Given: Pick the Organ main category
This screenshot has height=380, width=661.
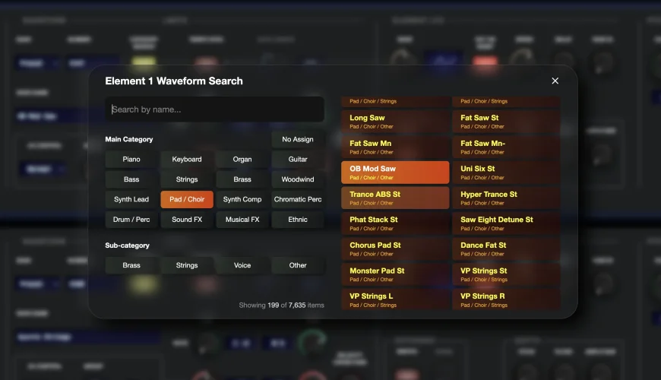Looking at the screenshot, I should point(242,160).
